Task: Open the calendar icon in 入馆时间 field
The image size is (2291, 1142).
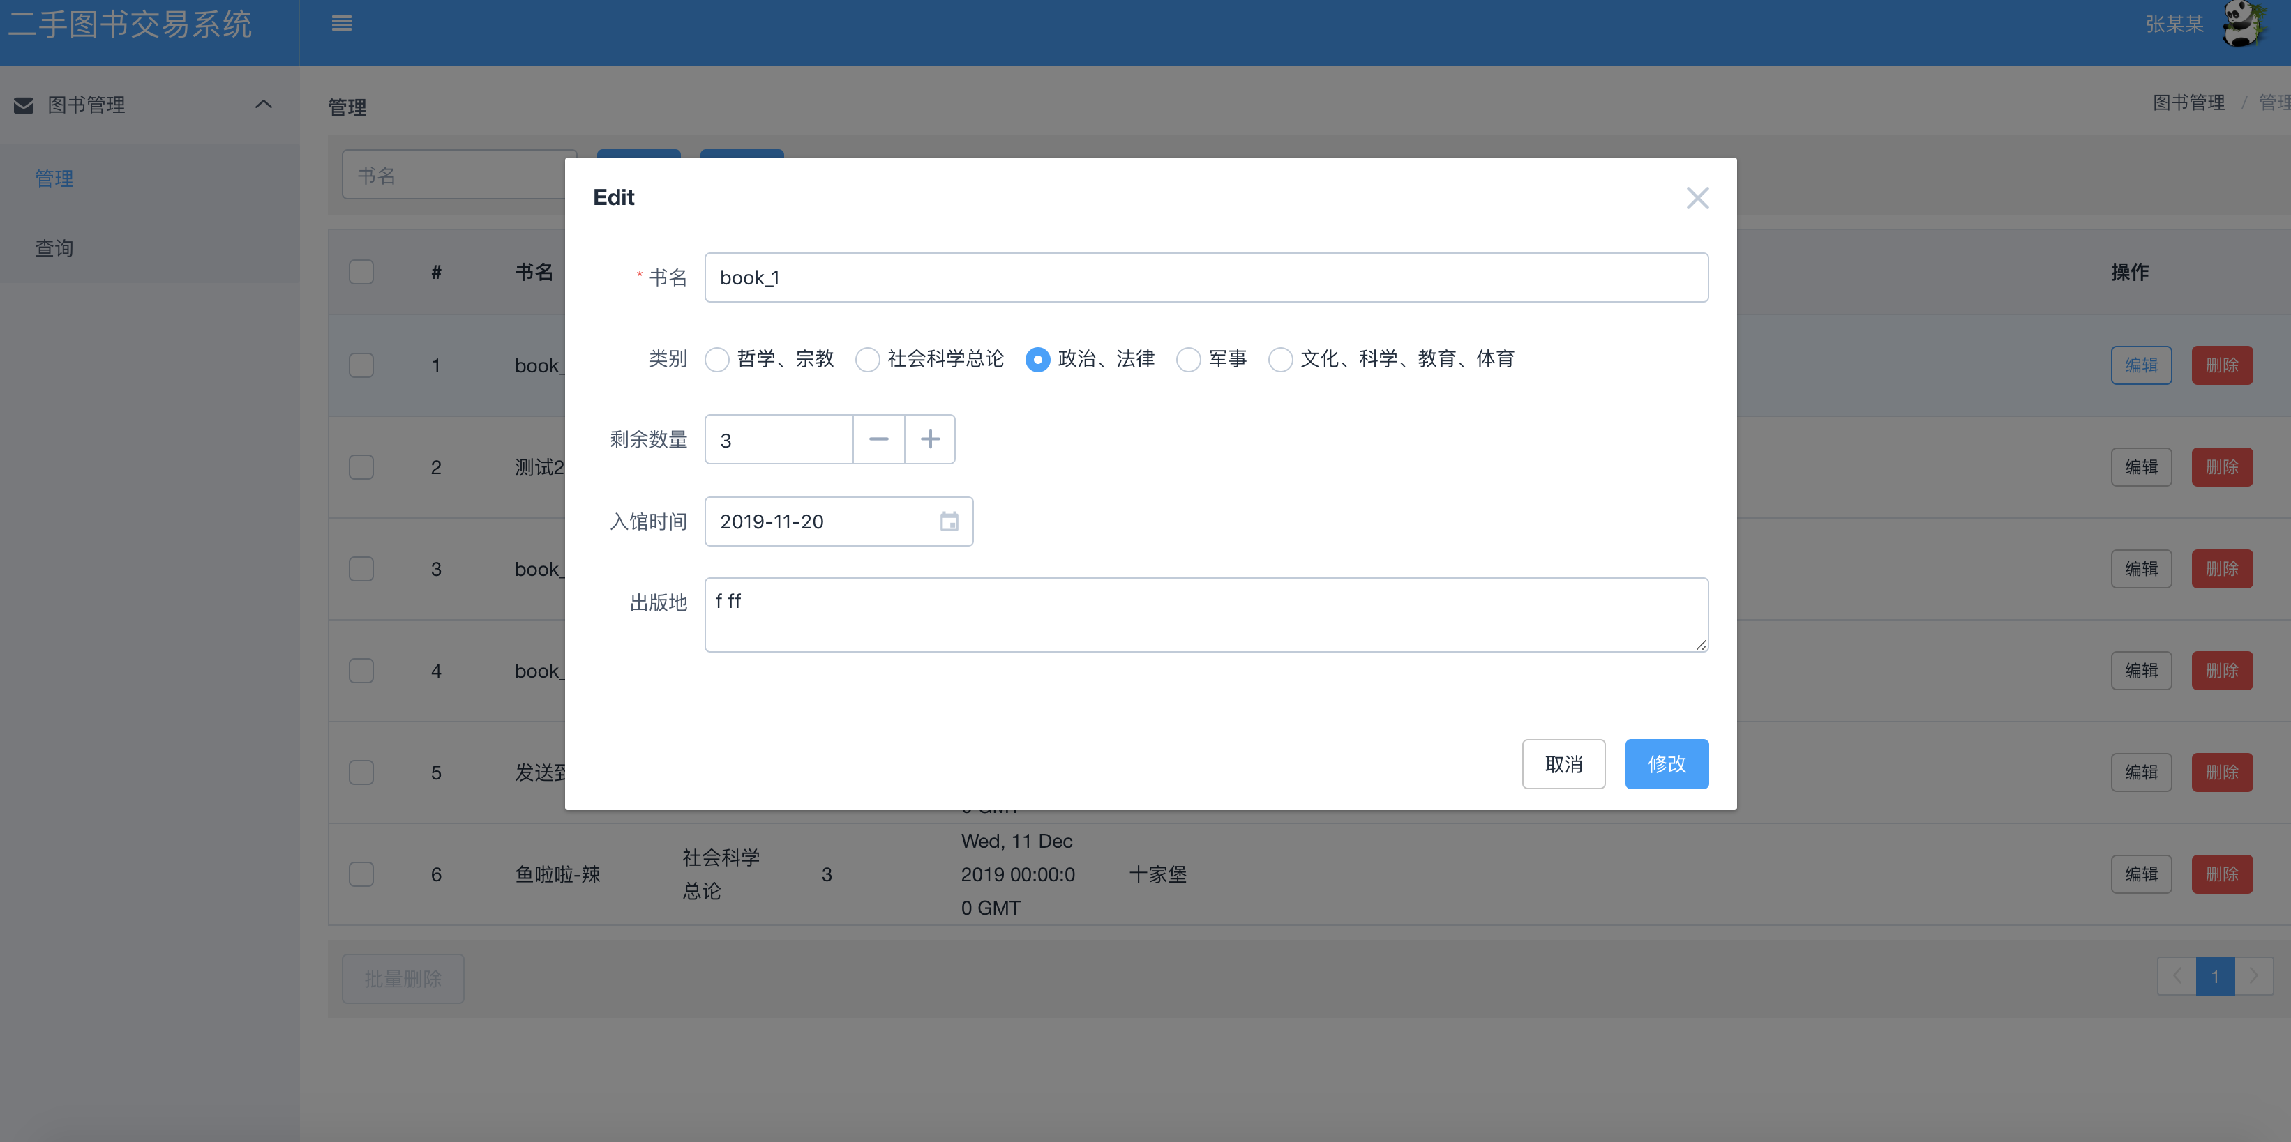Action: click(x=949, y=521)
